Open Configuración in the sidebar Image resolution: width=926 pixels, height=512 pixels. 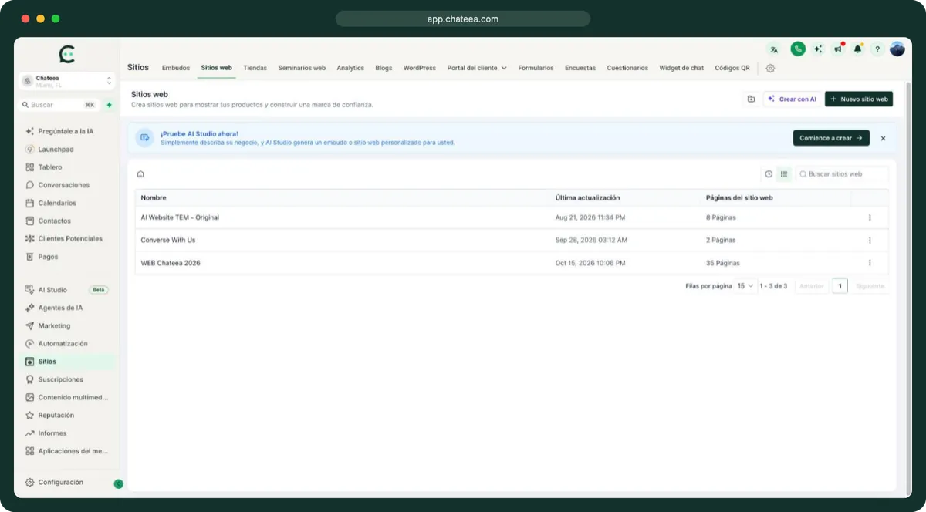click(60, 483)
